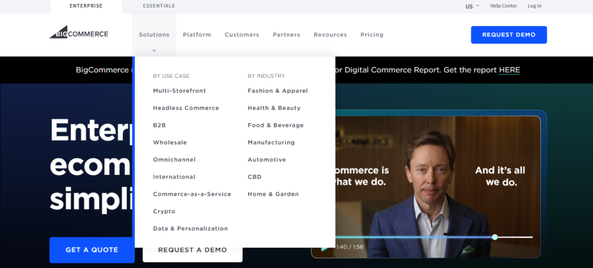Open the Help Center link
Screen dimensions: 593x268
click(x=503, y=6)
